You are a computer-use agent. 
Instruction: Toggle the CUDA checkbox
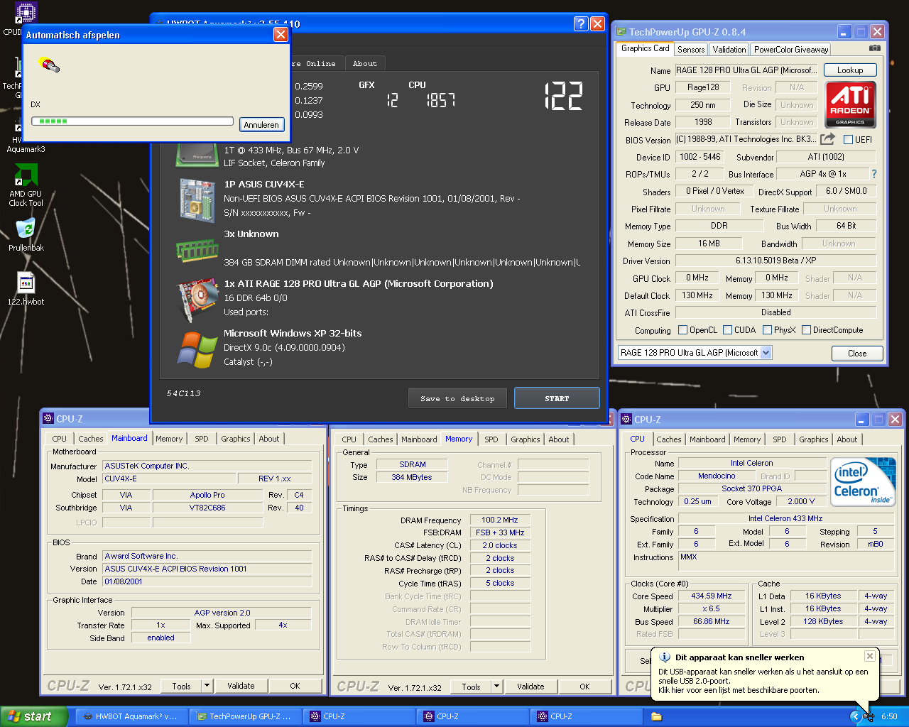[727, 330]
